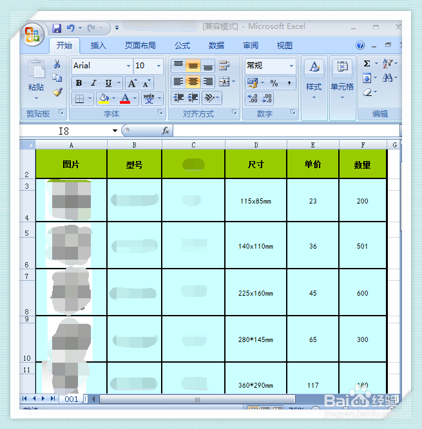Screen dimensions: 422x429
Task: Open the font size 10 dropdown
Action: point(158,66)
